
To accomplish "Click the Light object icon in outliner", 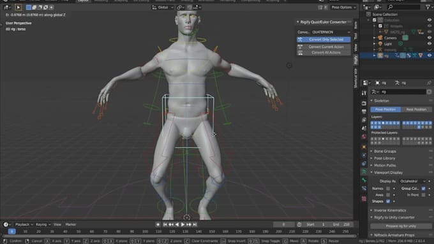I will (380, 44).
